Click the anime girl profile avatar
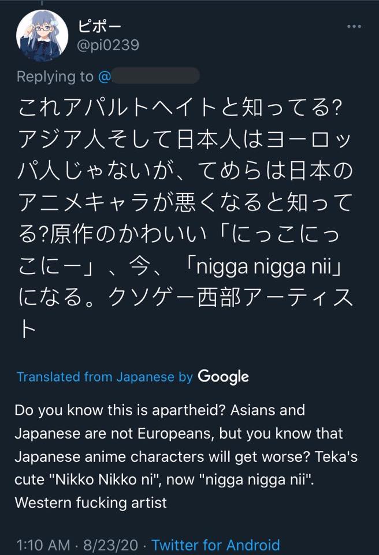The image size is (379, 555). click(x=42, y=36)
